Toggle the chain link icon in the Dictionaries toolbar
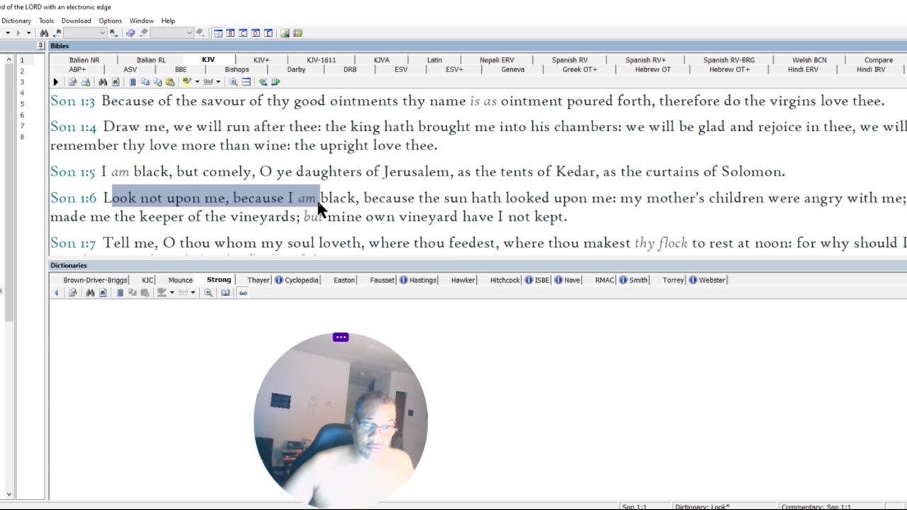 (243, 293)
